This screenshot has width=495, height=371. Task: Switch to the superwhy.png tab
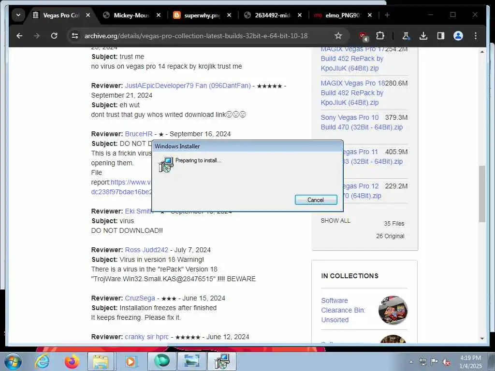202,15
